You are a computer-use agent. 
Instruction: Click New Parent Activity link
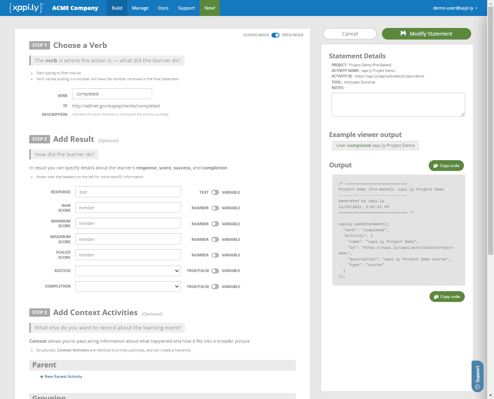(61, 377)
